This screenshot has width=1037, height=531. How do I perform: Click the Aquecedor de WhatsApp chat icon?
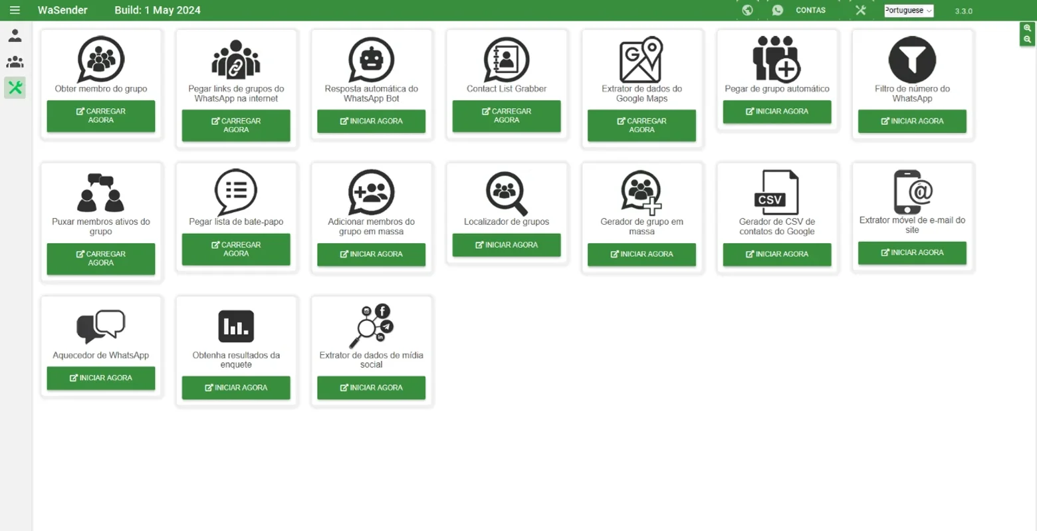(101, 326)
